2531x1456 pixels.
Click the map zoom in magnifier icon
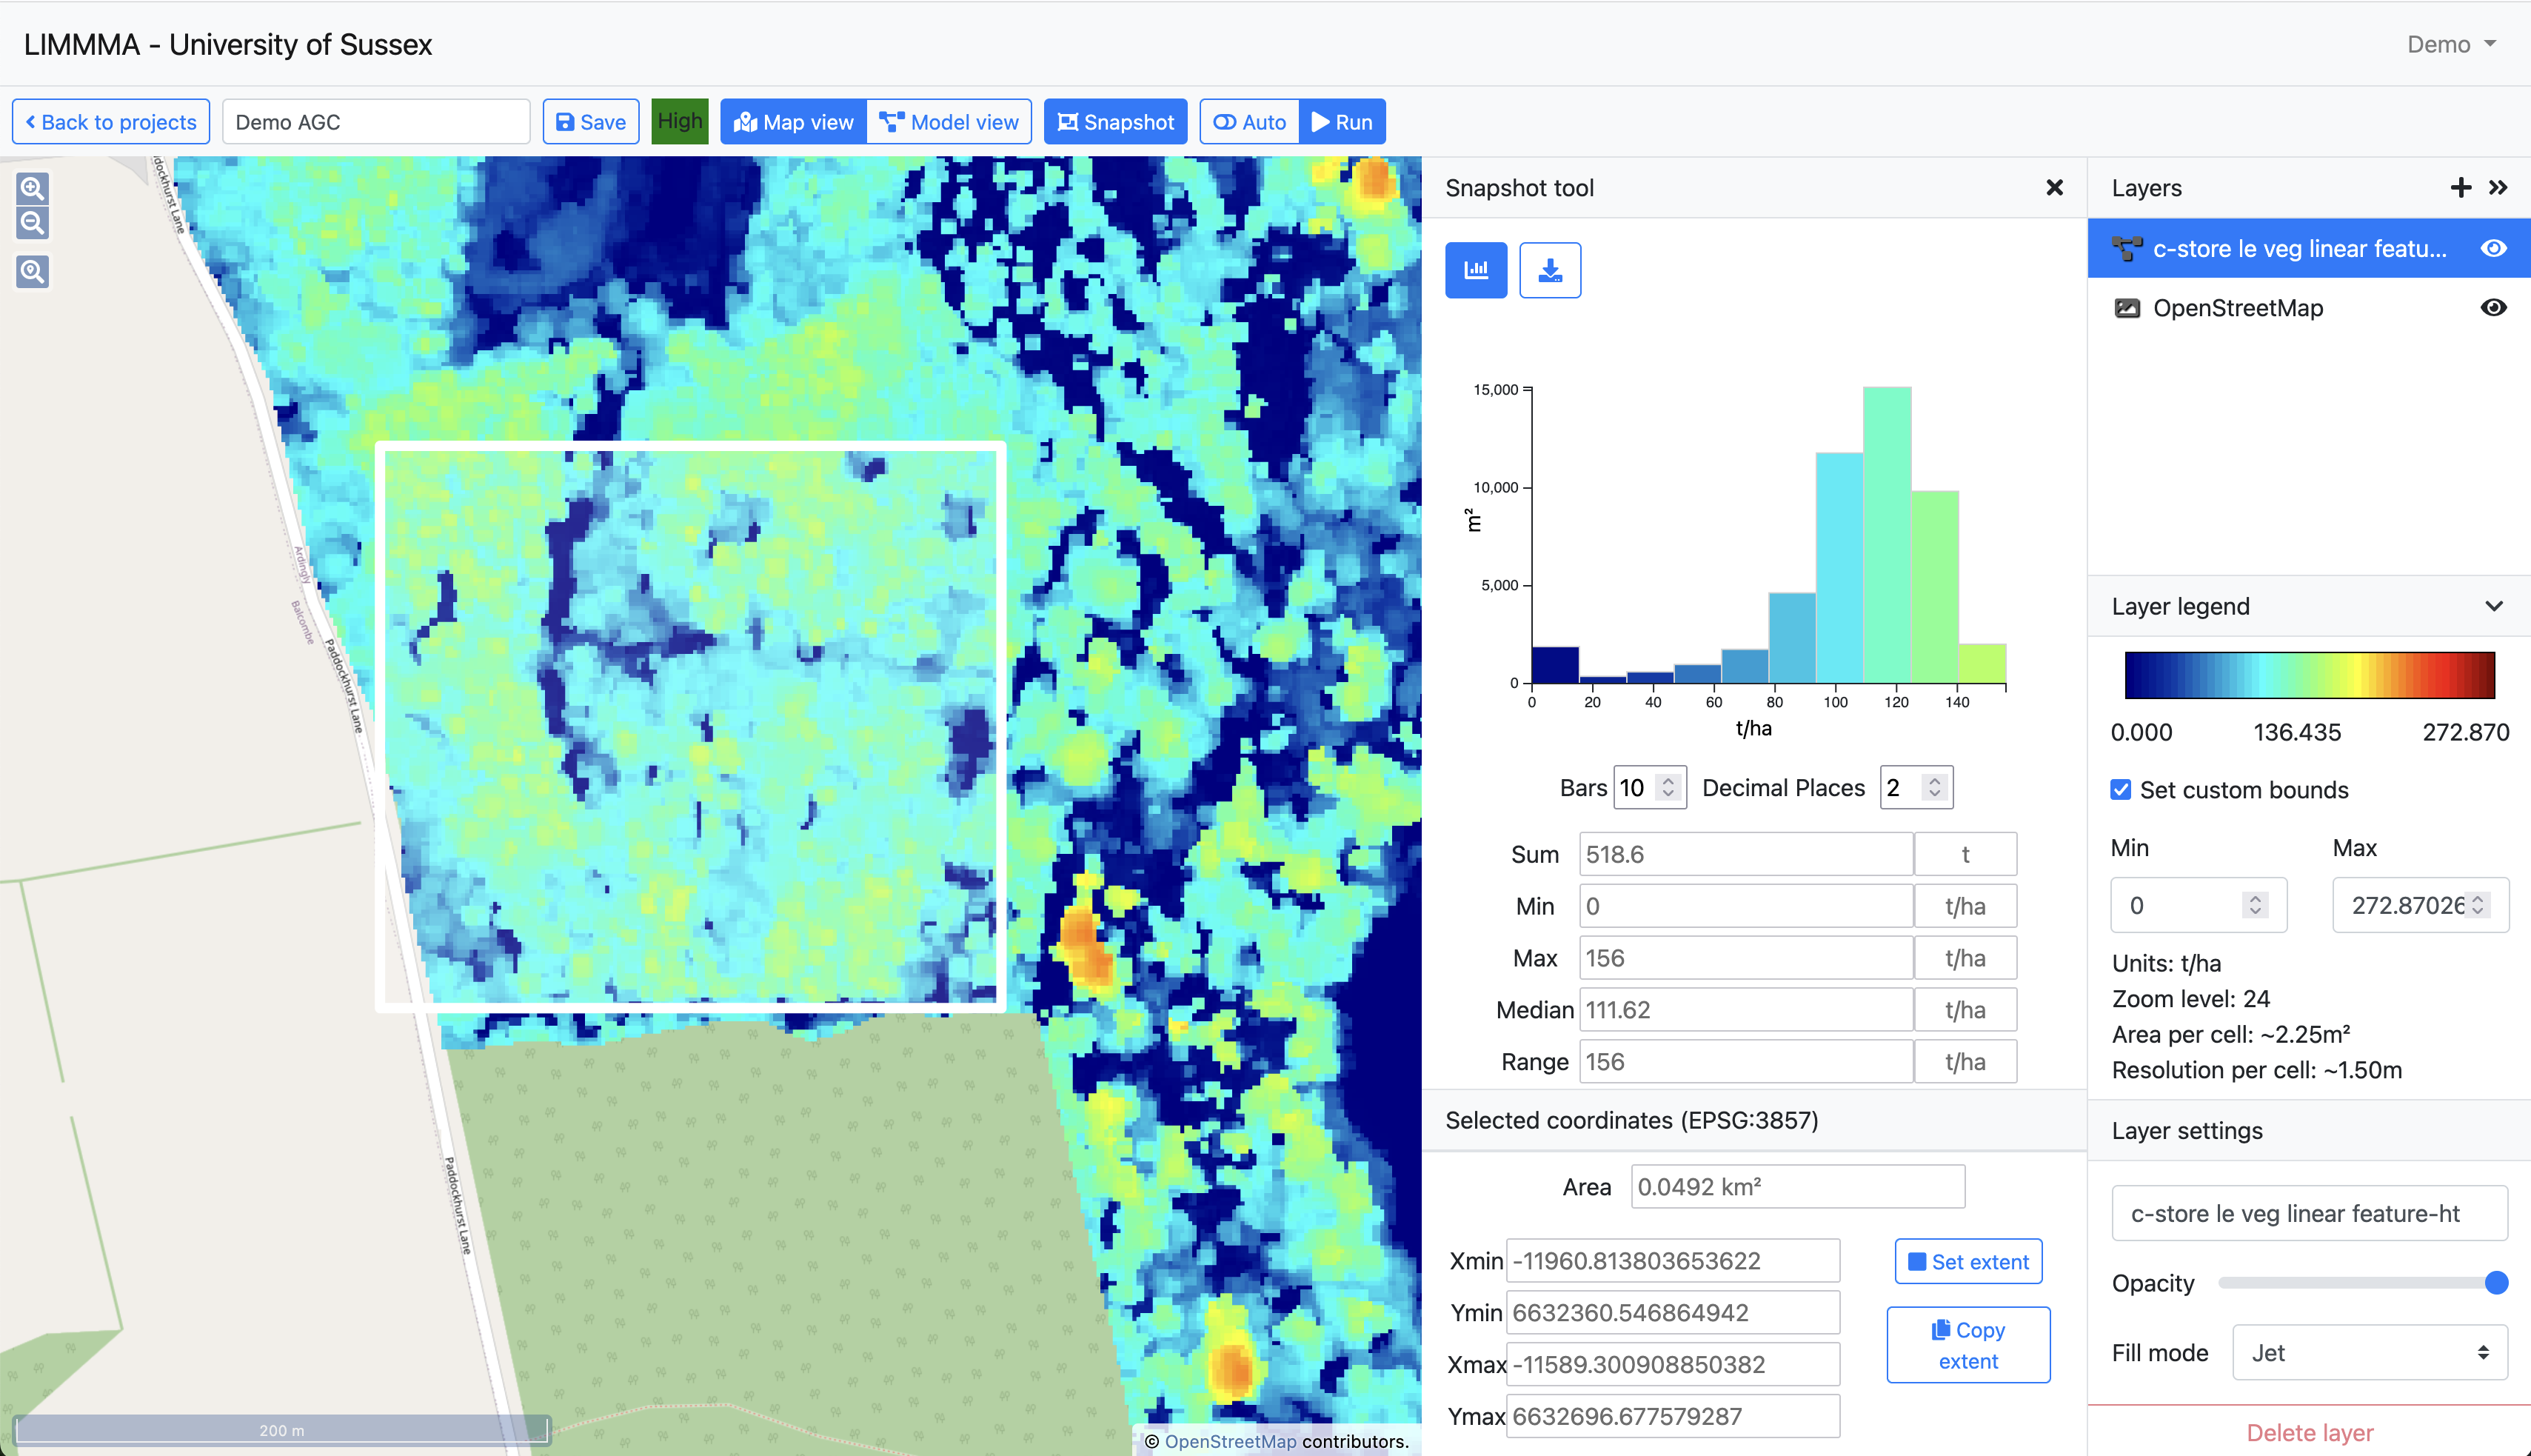32,188
